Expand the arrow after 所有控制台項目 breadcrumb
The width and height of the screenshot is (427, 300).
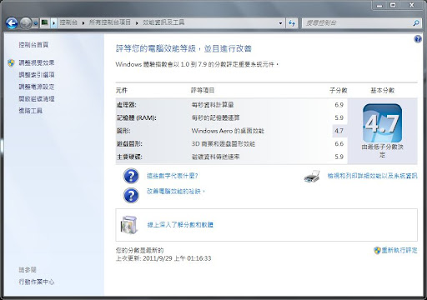coord(137,22)
